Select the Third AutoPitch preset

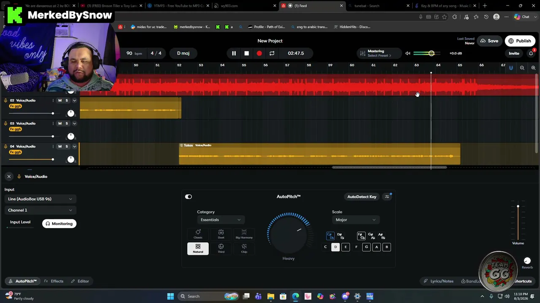221,249
